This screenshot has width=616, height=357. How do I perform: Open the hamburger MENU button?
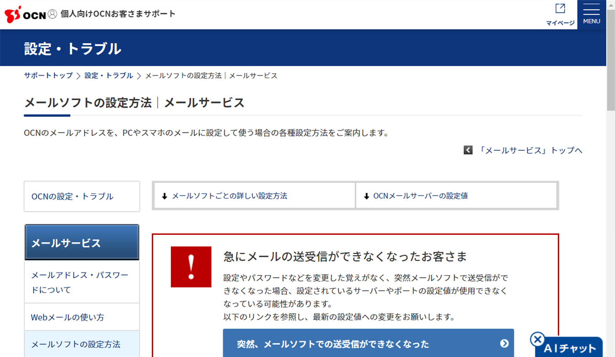point(592,15)
